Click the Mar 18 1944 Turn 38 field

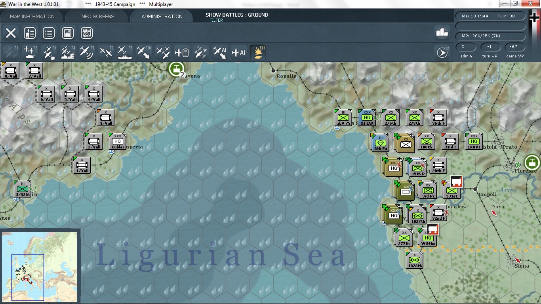click(x=490, y=16)
